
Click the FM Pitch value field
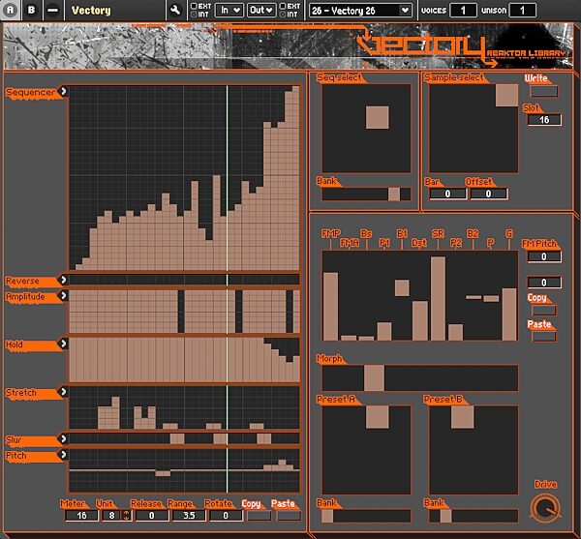[544, 256]
